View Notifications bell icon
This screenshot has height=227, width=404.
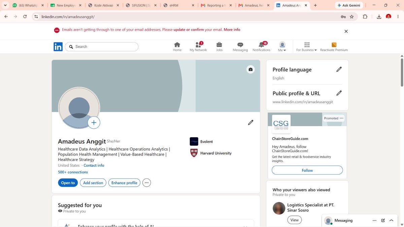[262, 47]
